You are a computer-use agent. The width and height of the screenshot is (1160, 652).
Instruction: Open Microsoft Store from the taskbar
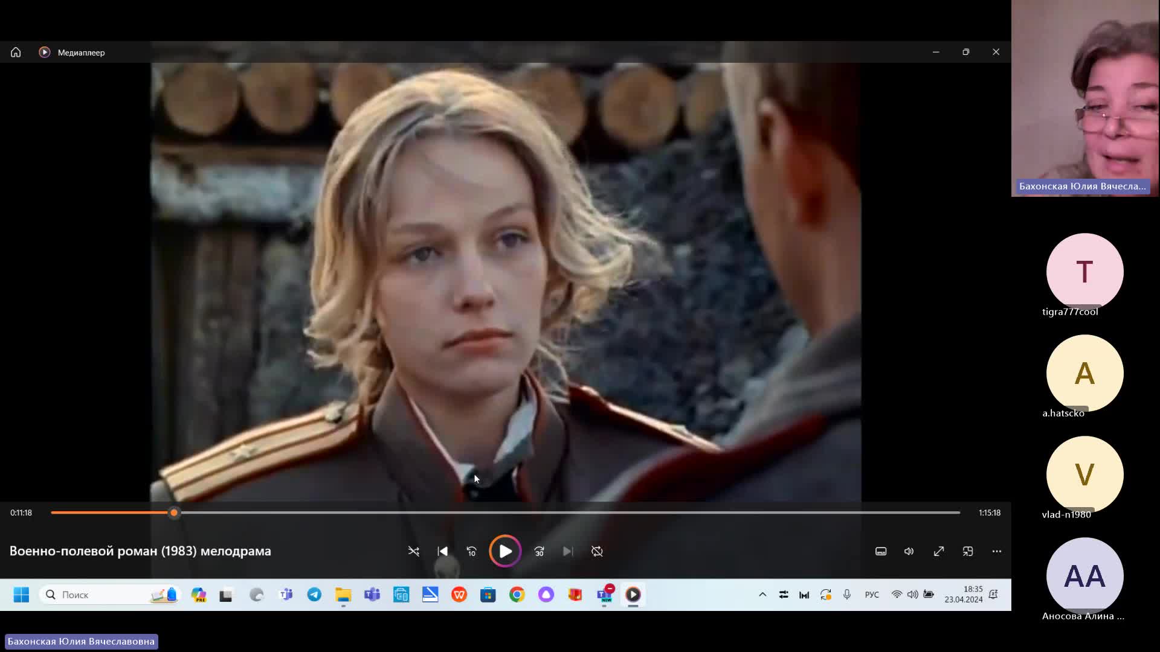coord(488,595)
